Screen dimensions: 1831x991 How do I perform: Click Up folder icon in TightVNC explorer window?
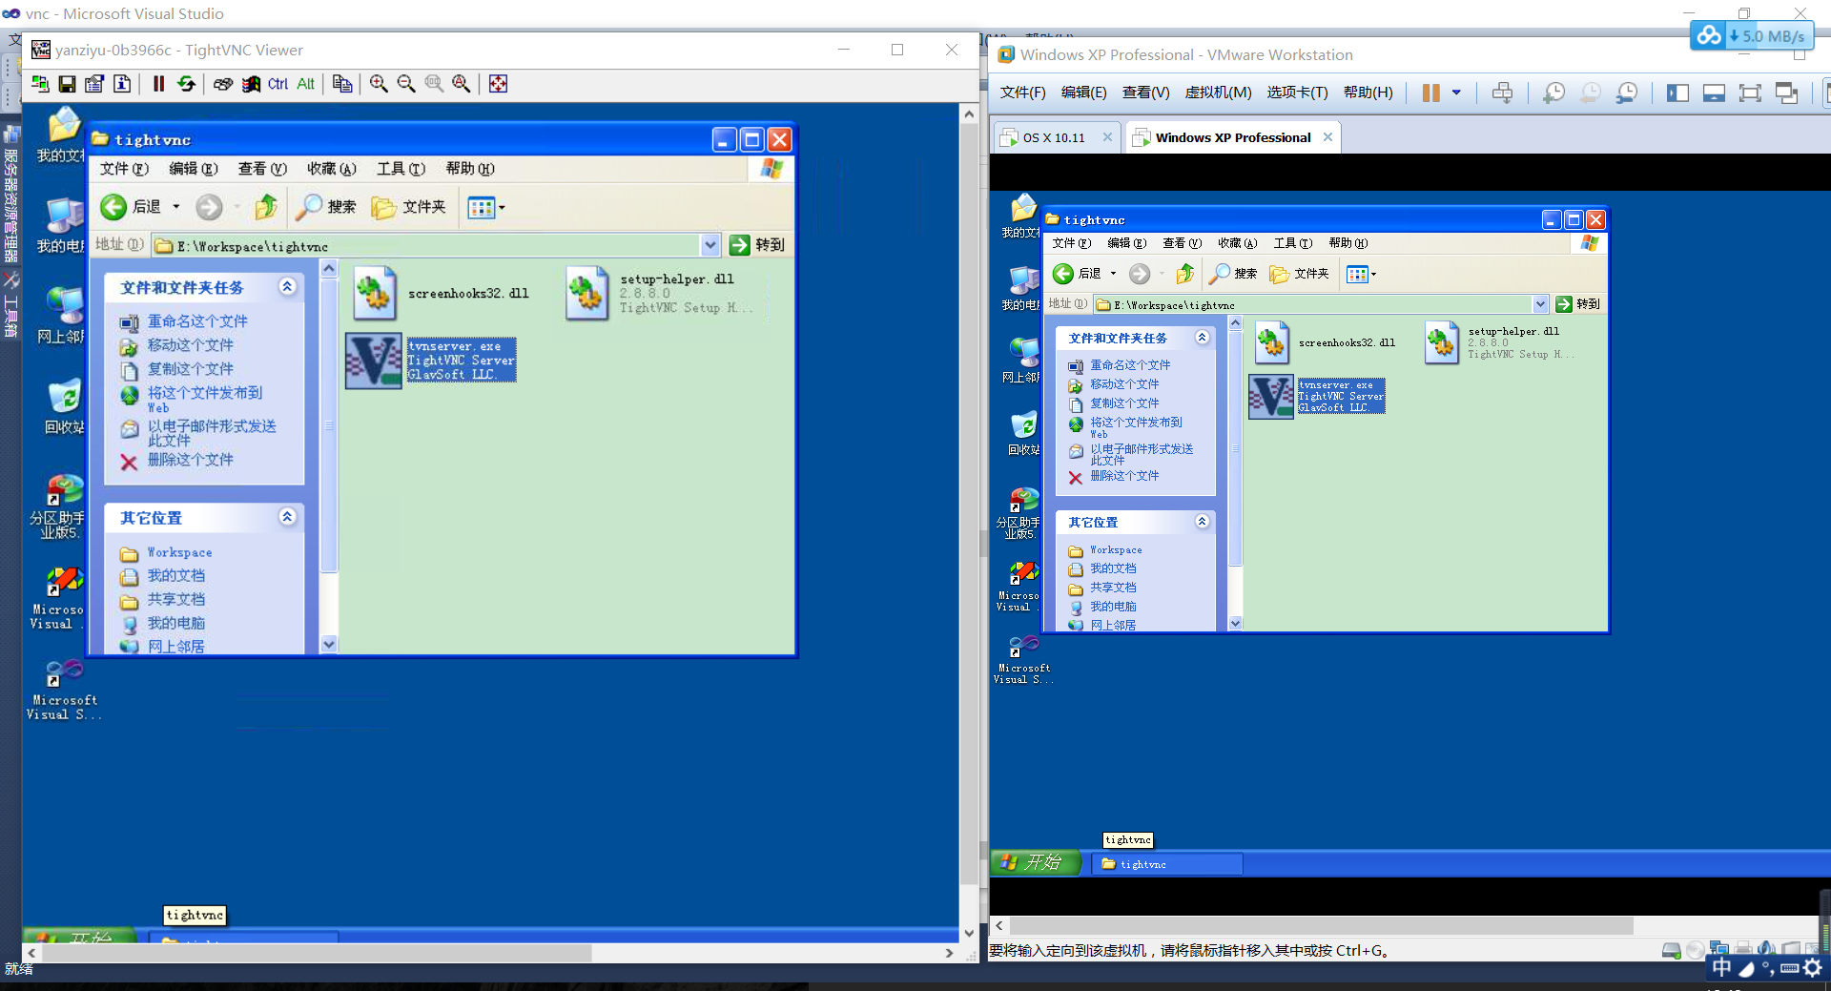pyautogui.click(x=266, y=207)
